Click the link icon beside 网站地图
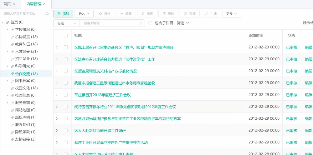The image size is (313, 155). (x=12, y=110)
